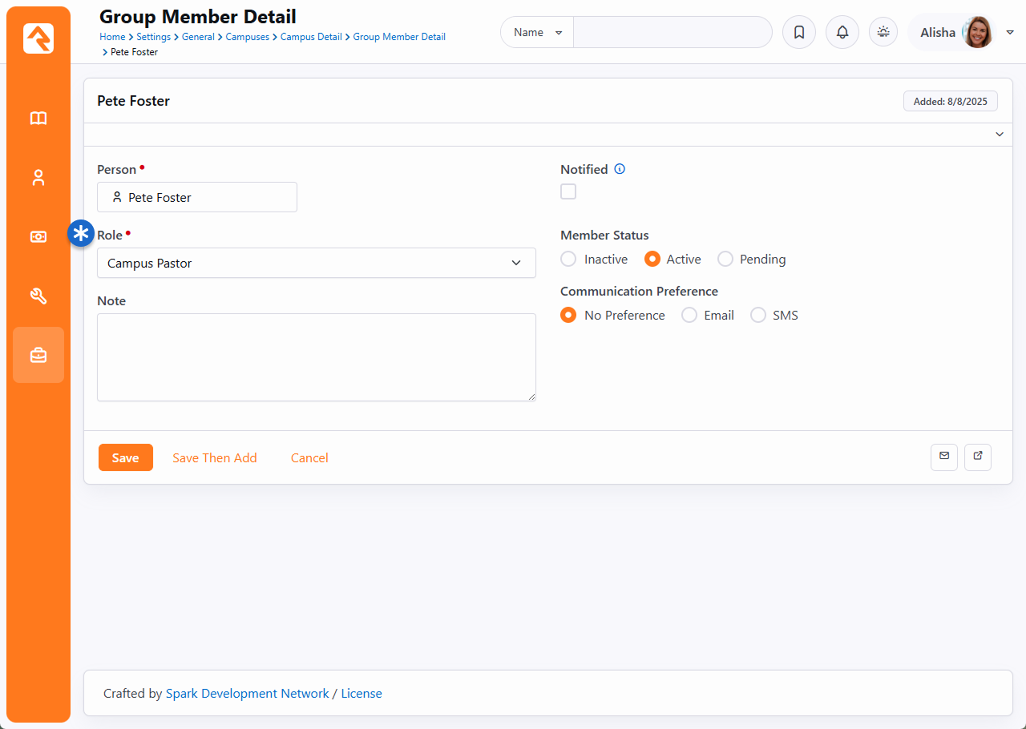Click the Rock logo icon in sidebar

pyautogui.click(x=38, y=38)
